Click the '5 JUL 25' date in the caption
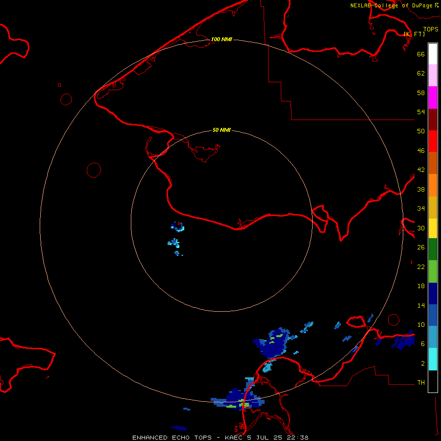 pyautogui.click(x=265, y=438)
